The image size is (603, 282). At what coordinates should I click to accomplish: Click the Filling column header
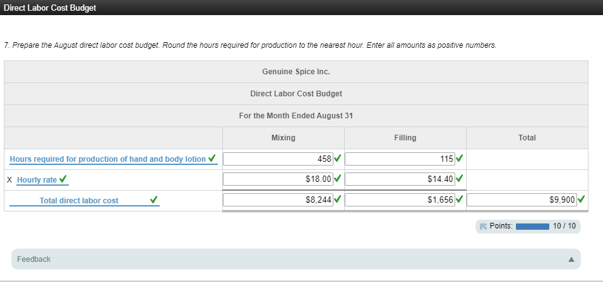[405, 138]
